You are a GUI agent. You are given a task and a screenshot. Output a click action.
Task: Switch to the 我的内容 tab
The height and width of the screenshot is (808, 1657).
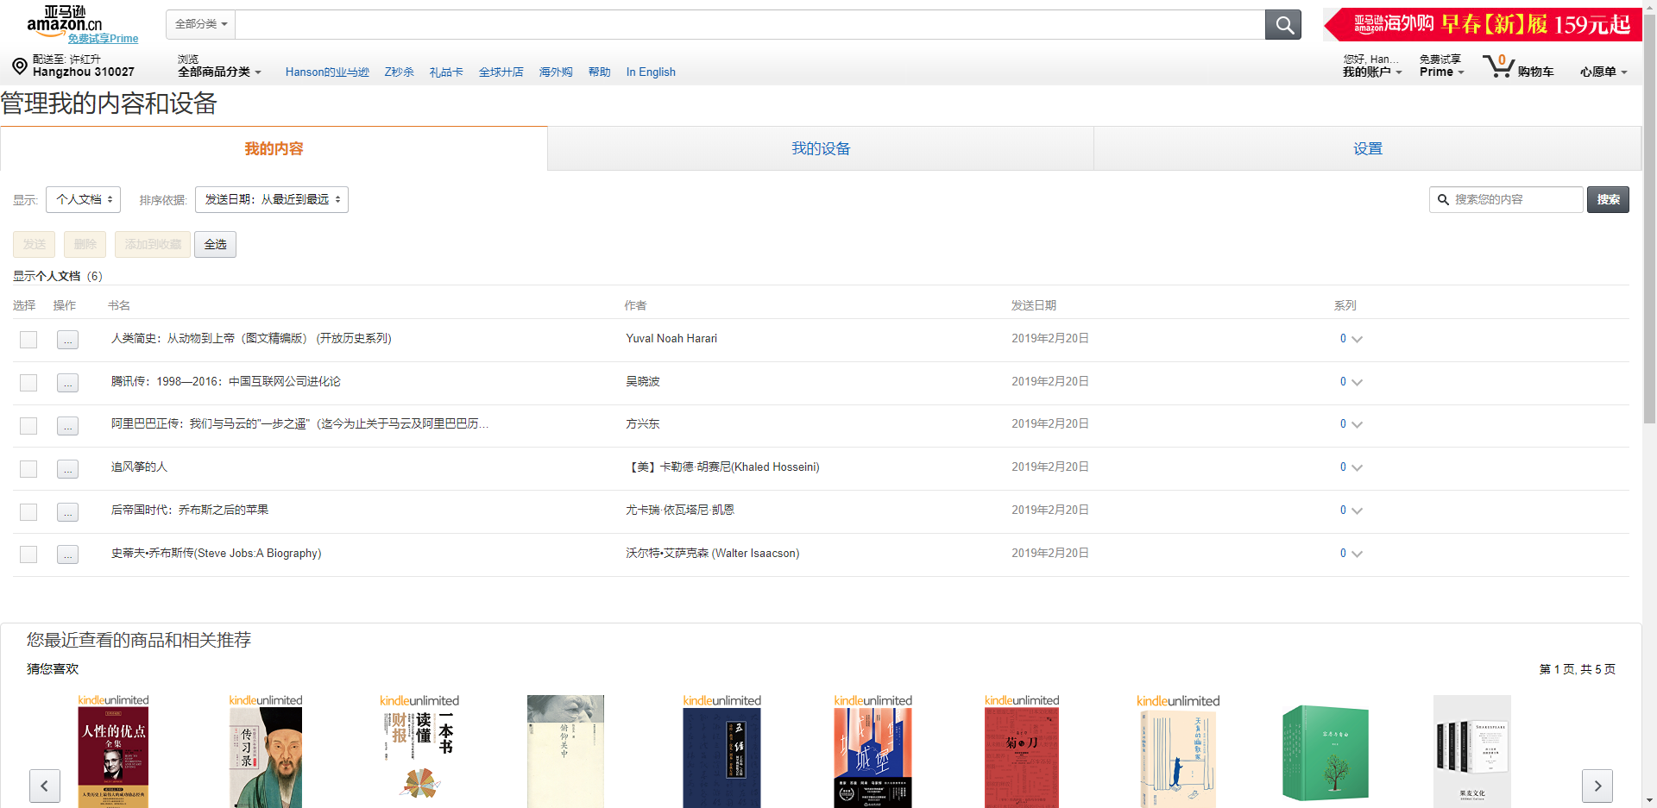(274, 148)
